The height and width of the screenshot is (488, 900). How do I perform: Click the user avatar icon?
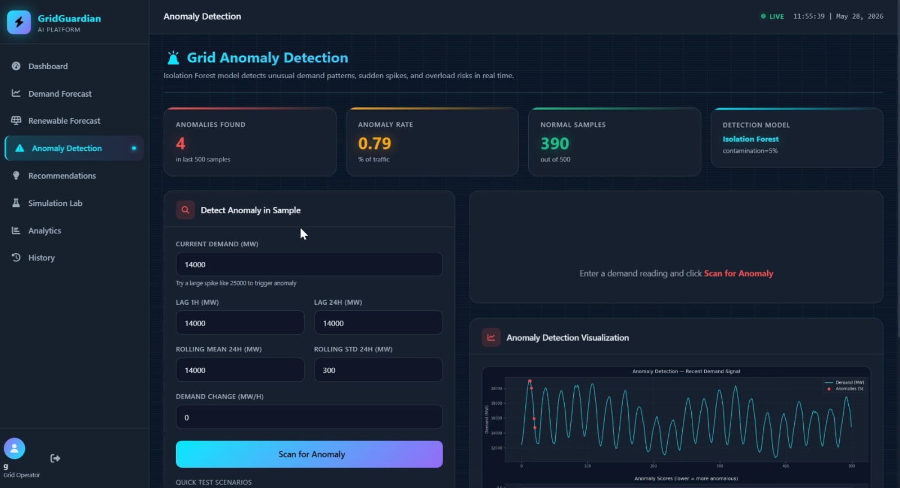(x=15, y=449)
